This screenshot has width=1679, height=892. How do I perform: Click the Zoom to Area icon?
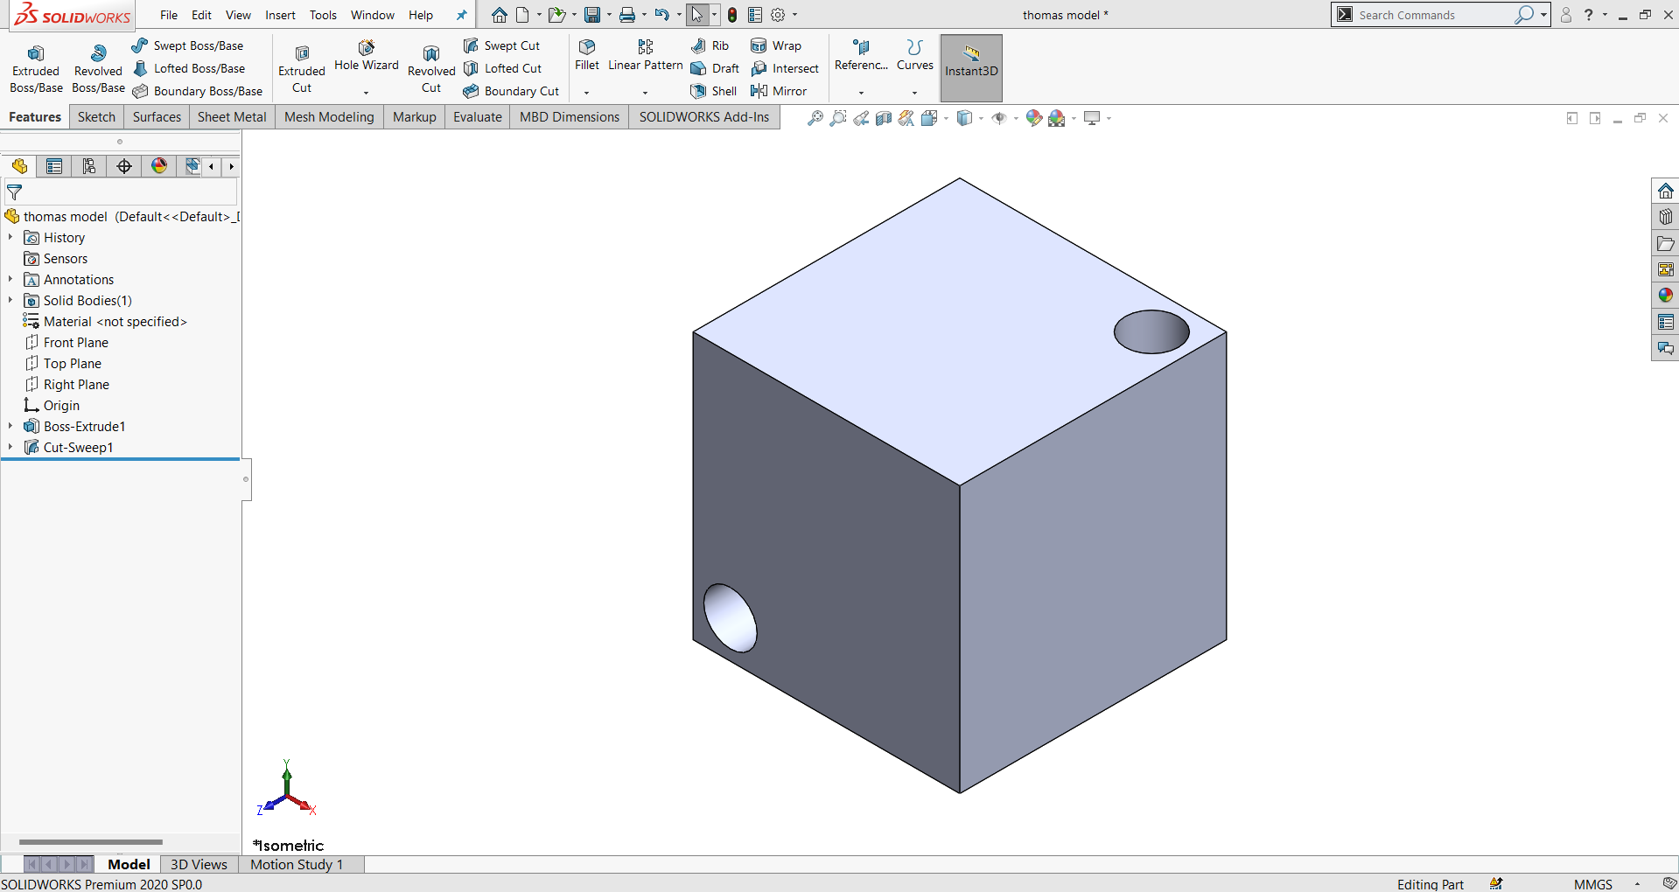(x=838, y=118)
